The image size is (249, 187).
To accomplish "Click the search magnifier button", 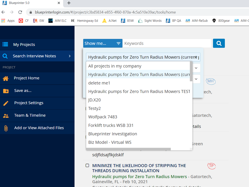I will (x=219, y=43).
